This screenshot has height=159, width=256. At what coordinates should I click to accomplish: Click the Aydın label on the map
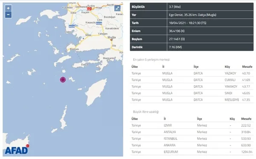pos(91,6)
